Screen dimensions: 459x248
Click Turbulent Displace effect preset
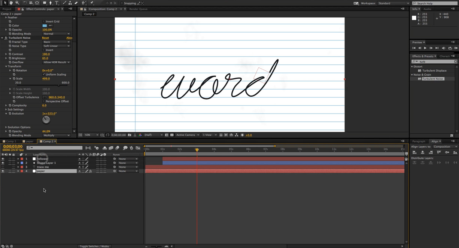(x=434, y=70)
